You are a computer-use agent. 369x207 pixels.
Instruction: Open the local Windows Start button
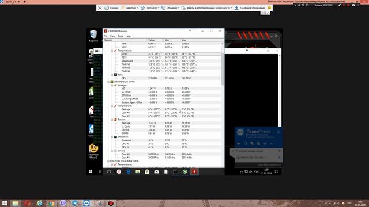coord(4,203)
